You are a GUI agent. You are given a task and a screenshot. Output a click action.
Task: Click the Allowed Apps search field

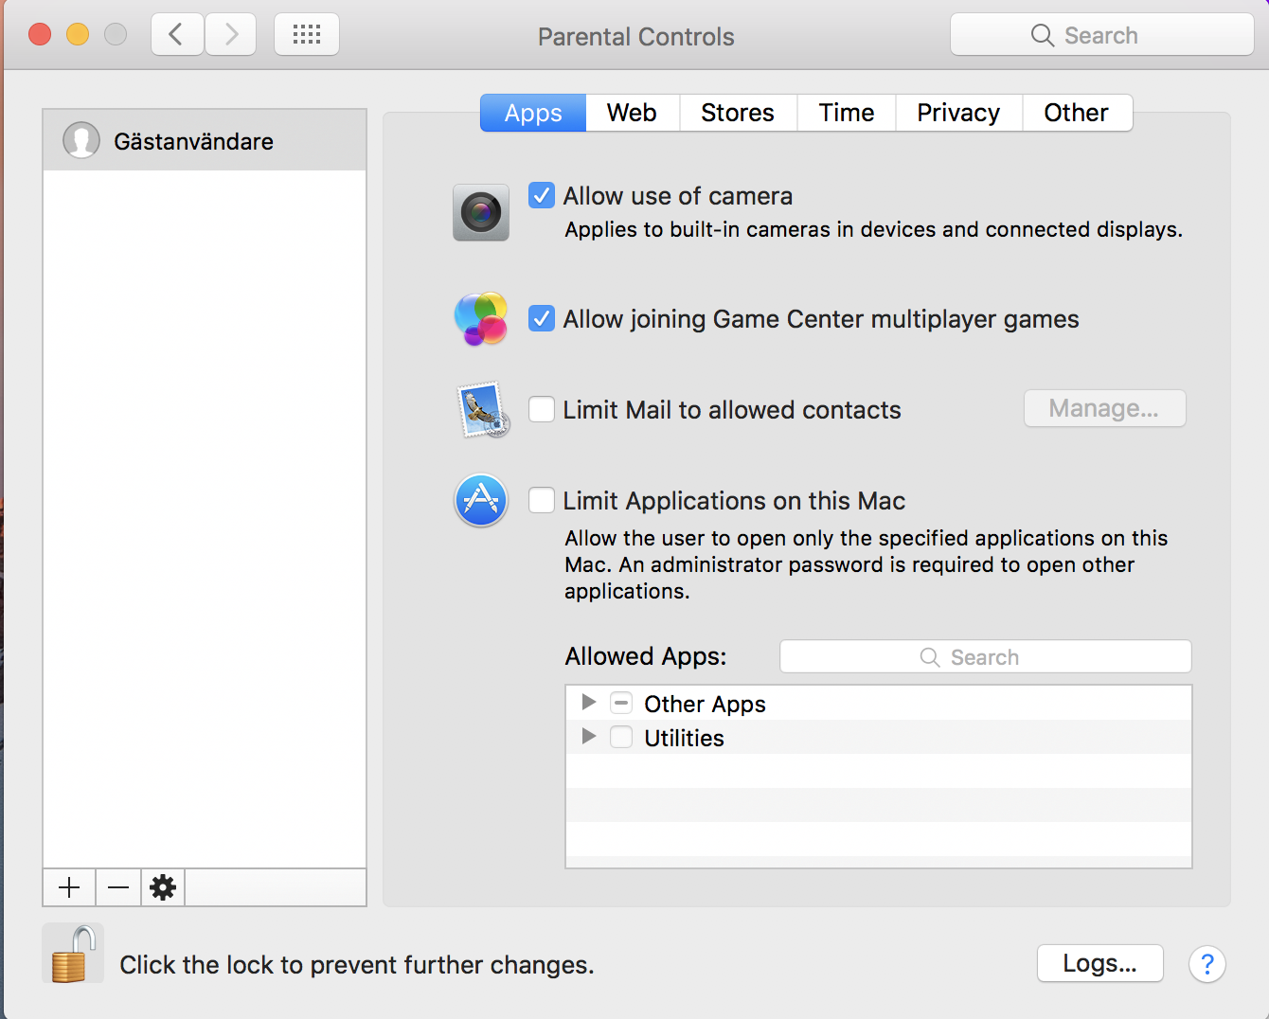[986, 656]
